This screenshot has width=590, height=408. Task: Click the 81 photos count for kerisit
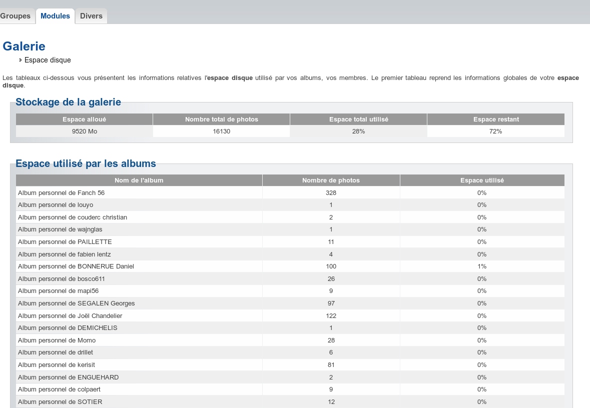click(331, 365)
